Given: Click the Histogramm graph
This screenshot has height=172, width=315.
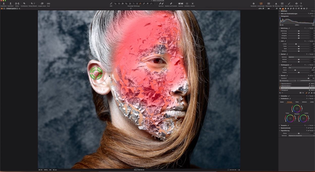Looking at the screenshot, I should pyautogui.click(x=297, y=21).
